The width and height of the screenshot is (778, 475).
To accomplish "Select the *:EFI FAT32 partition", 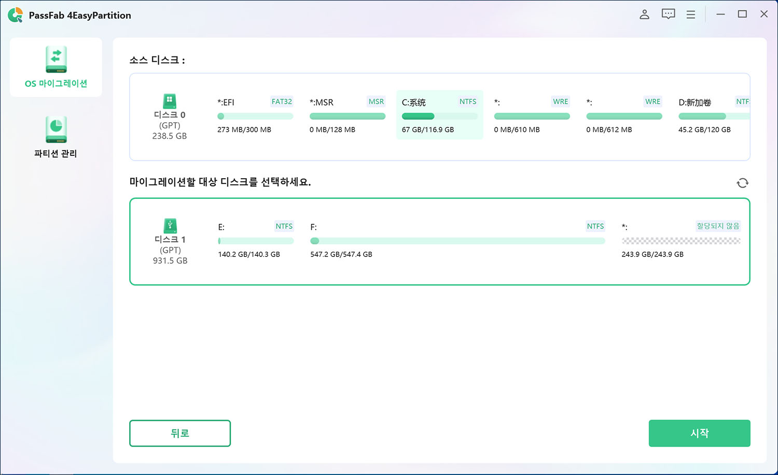I will point(255,115).
